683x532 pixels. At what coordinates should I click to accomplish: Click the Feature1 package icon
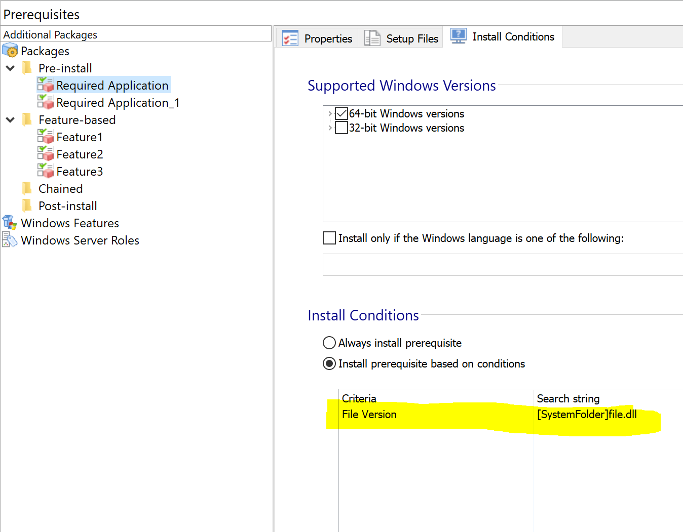pos(45,137)
